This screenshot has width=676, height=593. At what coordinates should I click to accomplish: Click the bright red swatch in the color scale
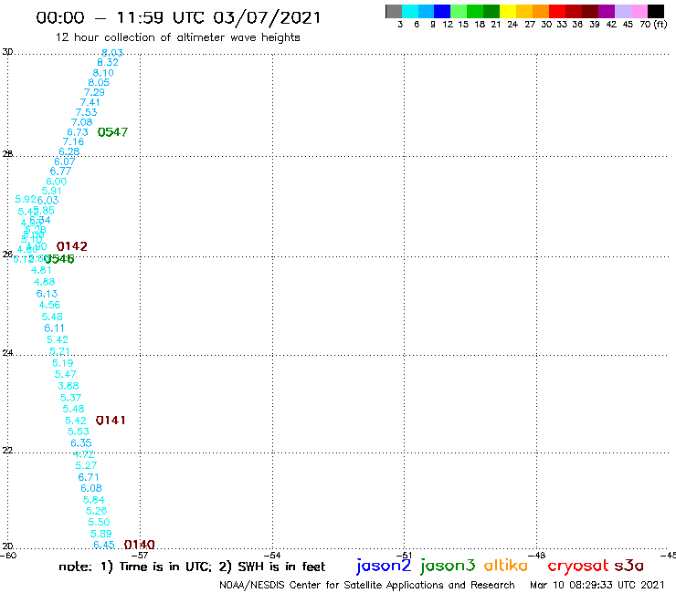click(x=557, y=11)
